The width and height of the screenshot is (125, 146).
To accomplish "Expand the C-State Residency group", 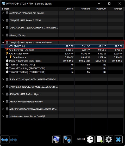I will tap(3, 28).
